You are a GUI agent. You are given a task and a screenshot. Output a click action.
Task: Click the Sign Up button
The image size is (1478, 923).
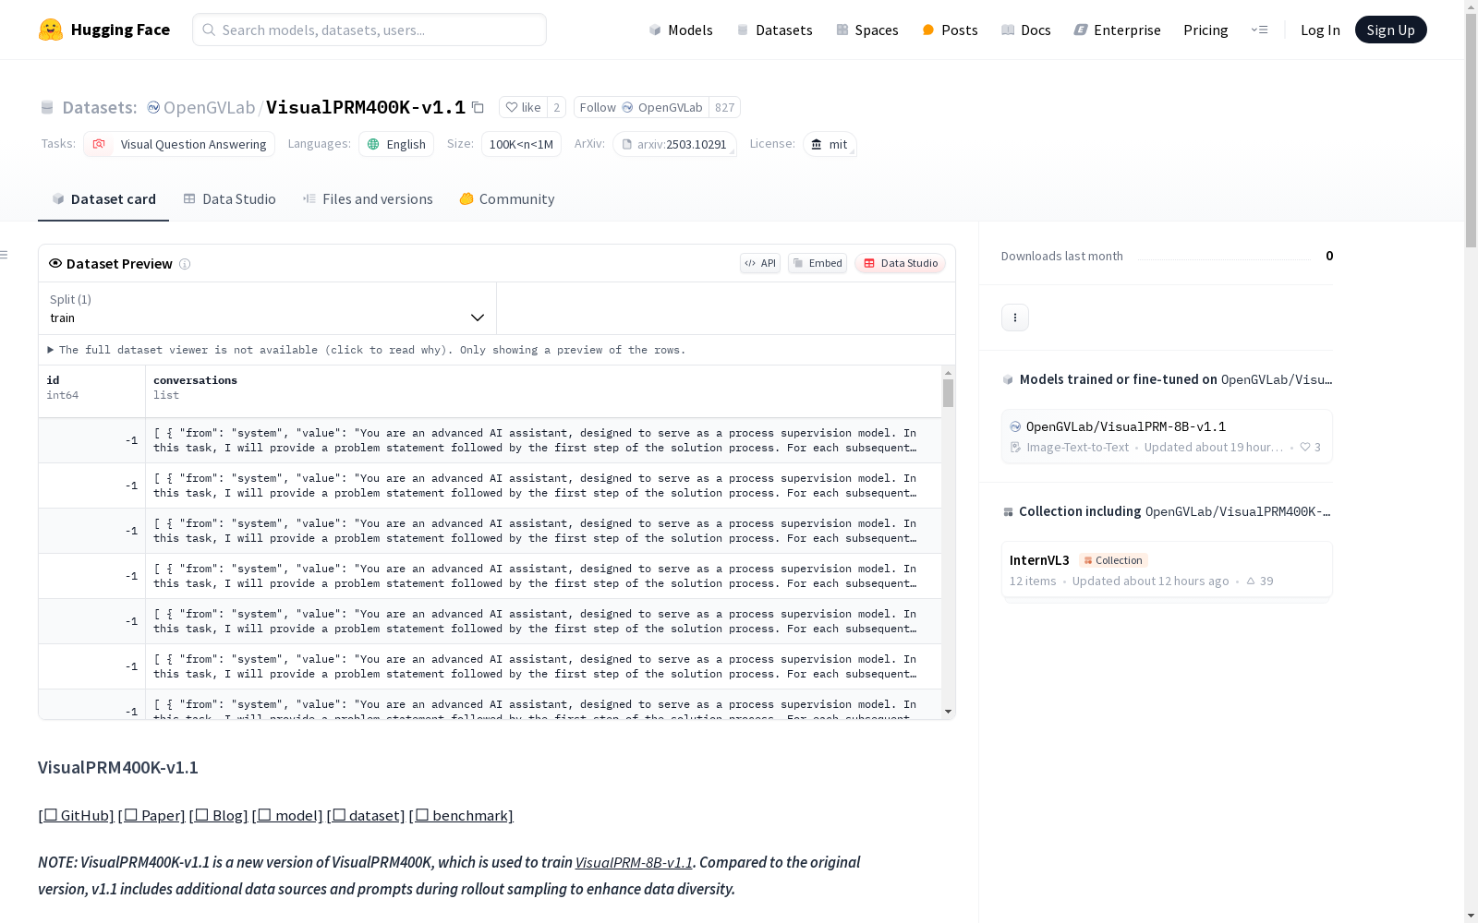tap(1391, 30)
